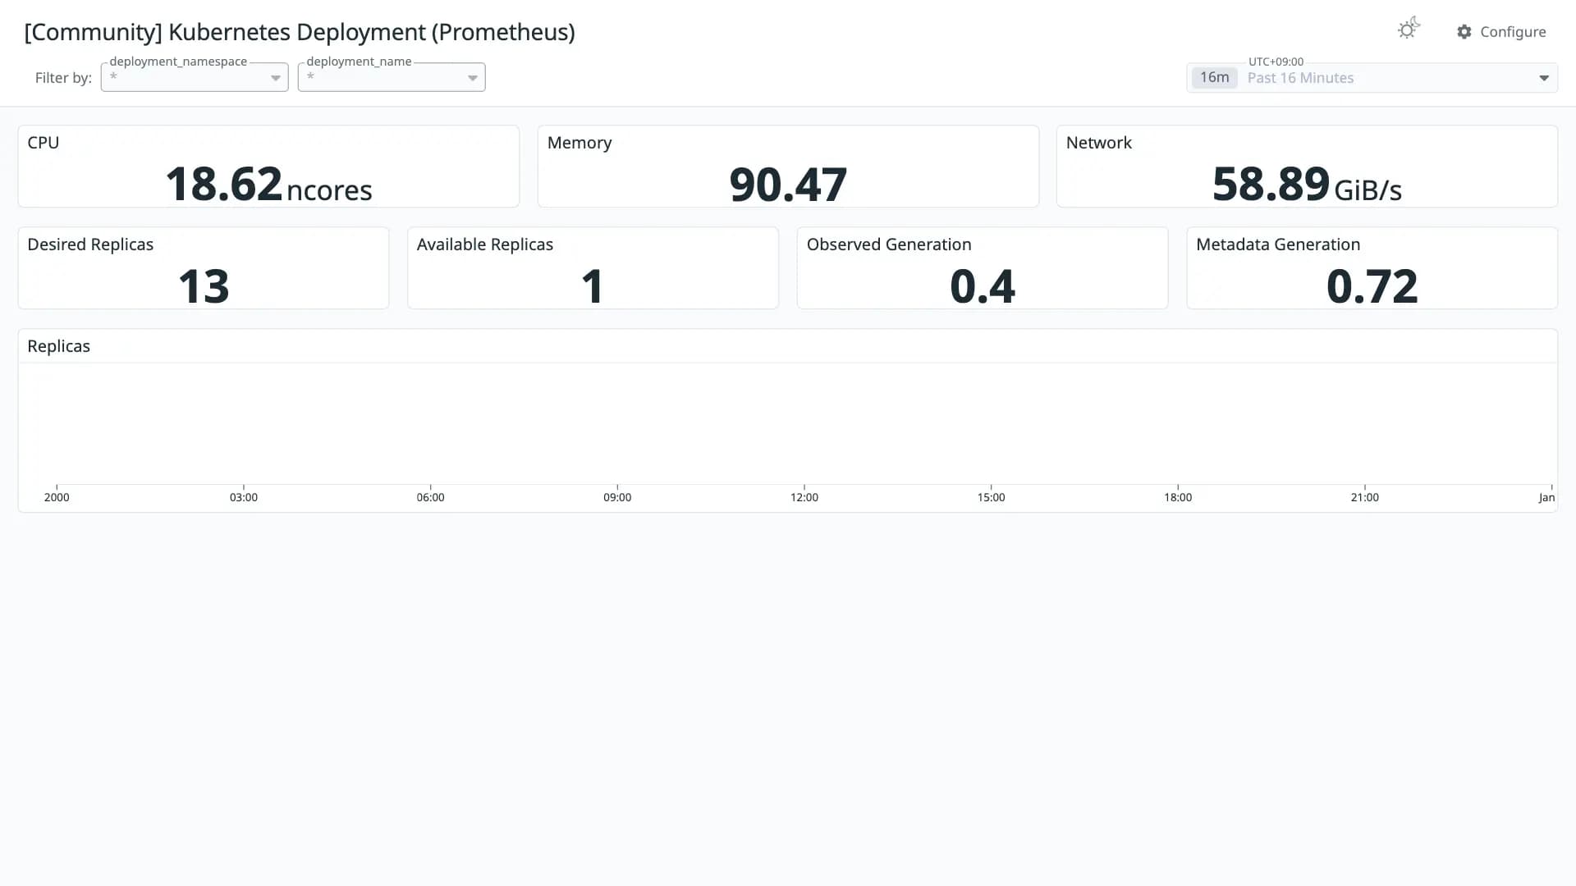Open the Configure button

click(x=1501, y=32)
